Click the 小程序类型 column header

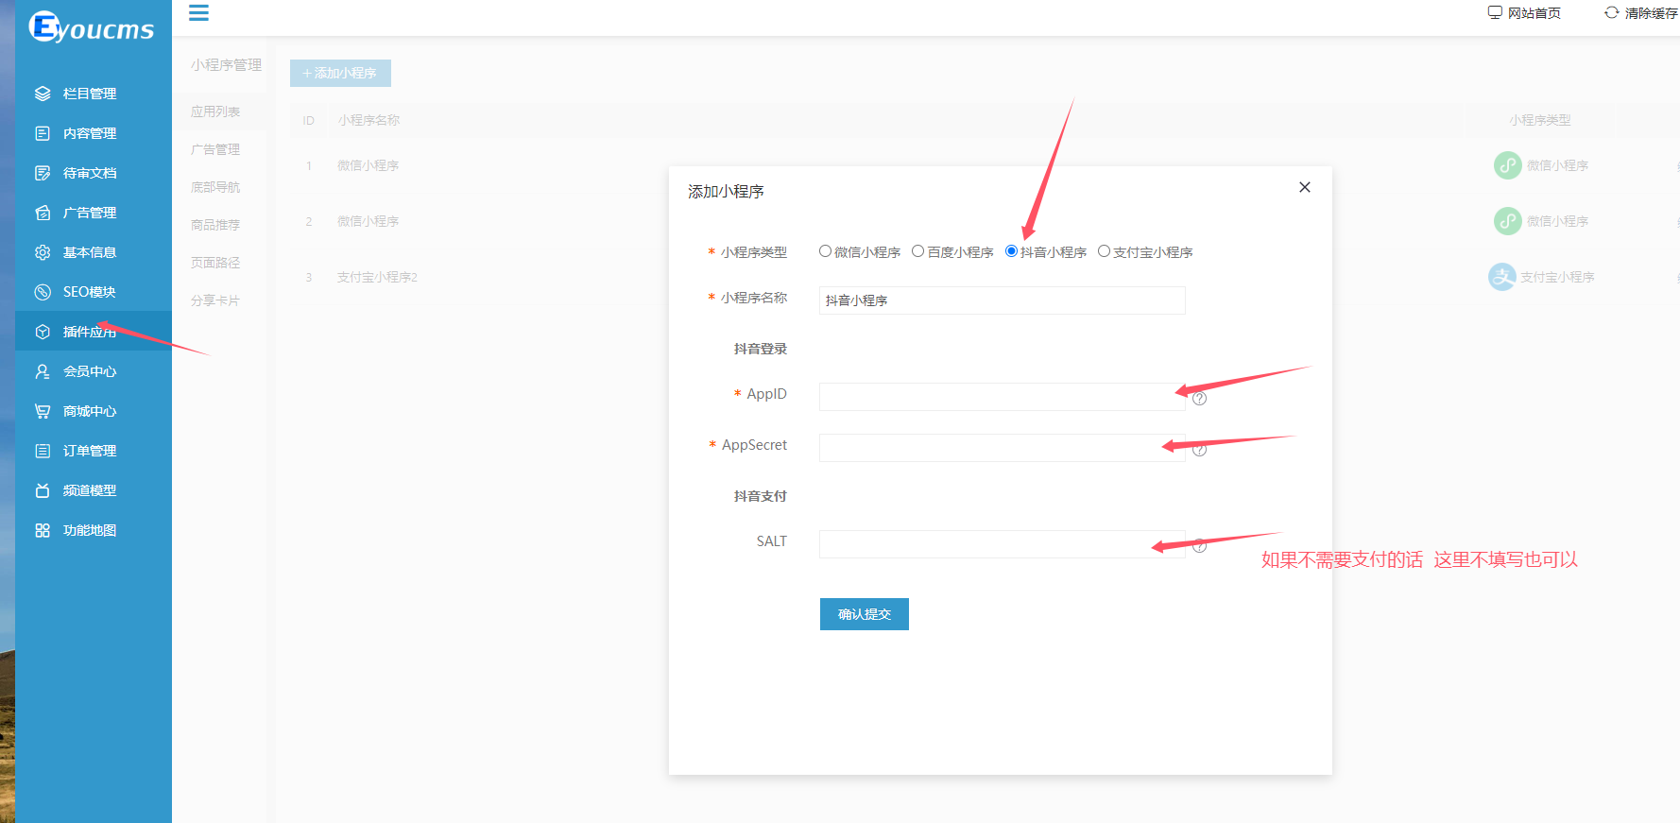pos(1540,120)
